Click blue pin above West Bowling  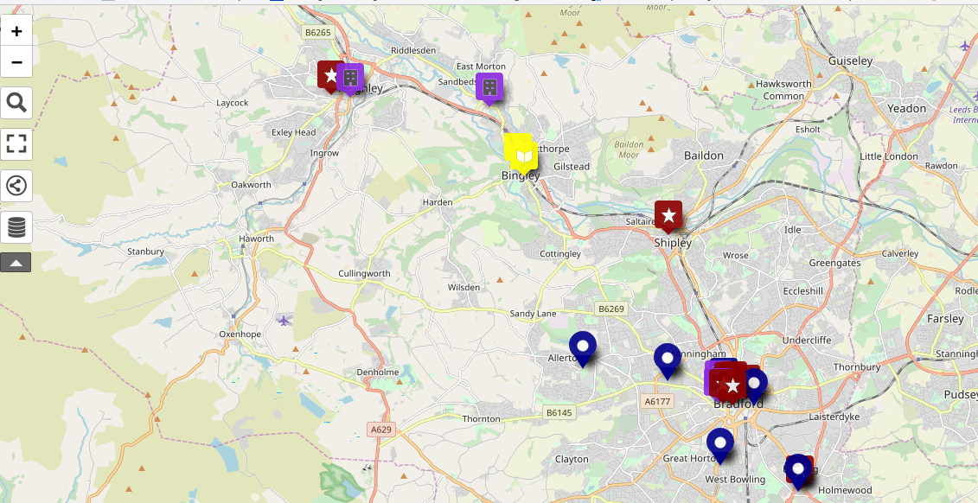pyautogui.click(x=719, y=443)
